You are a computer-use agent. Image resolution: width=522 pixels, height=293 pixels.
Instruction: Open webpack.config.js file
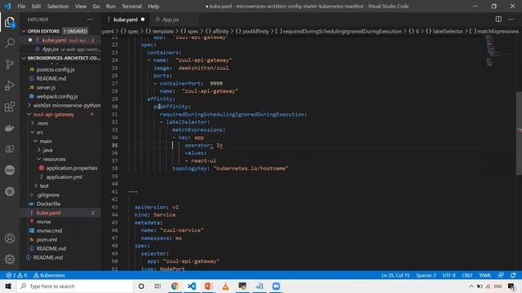click(57, 96)
